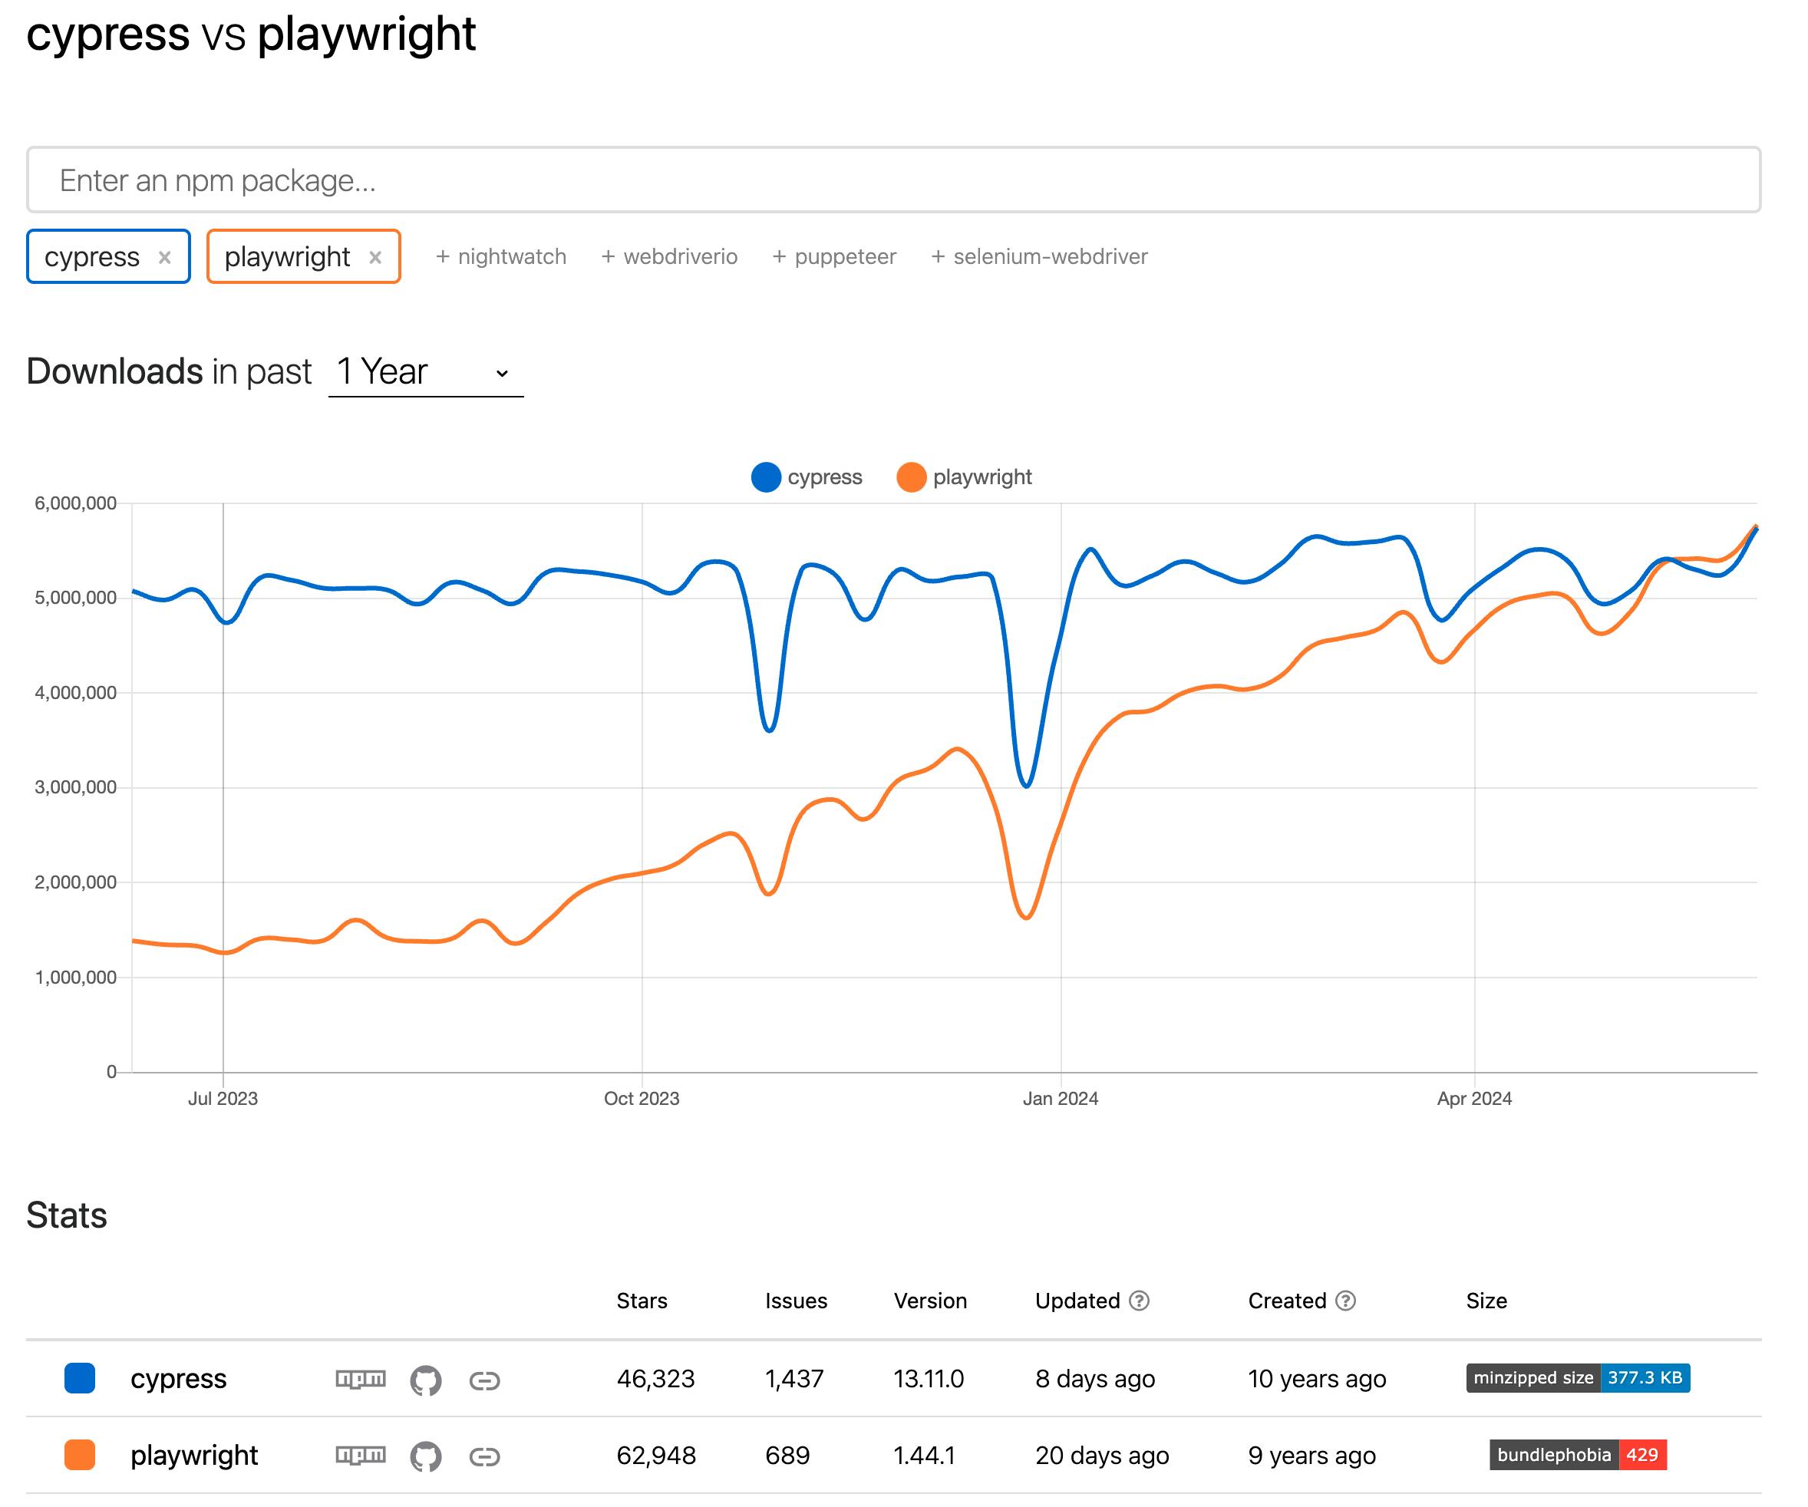Viewport: 1808px width, 1507px height.
Task: Open the npm page link for playwright
Action: click(360, 1456)
